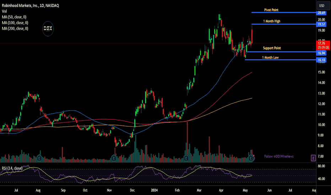This screenshot has width=331, height=195.
Task: Click the earnings E marker near August
Action: pyautogui.click(x=39, y=158)
